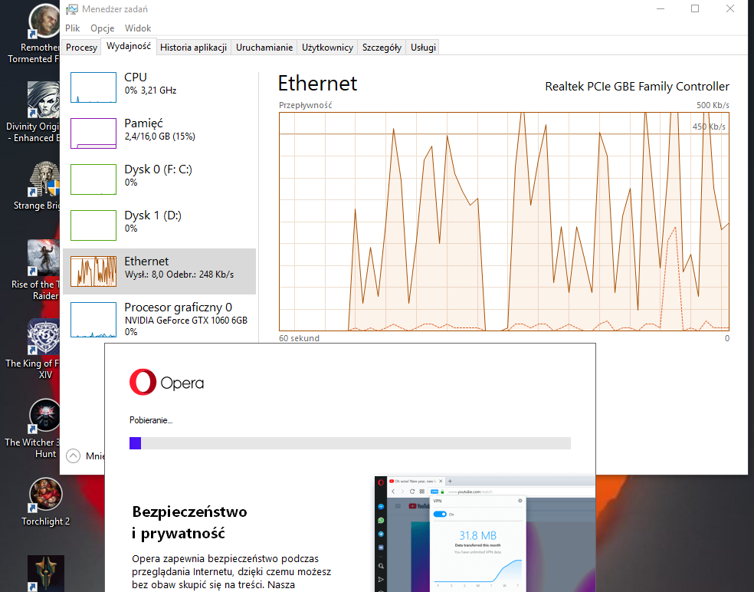Click '2,4/16,0 GB (15%)' memory value
754x592 pixels.
159,136
